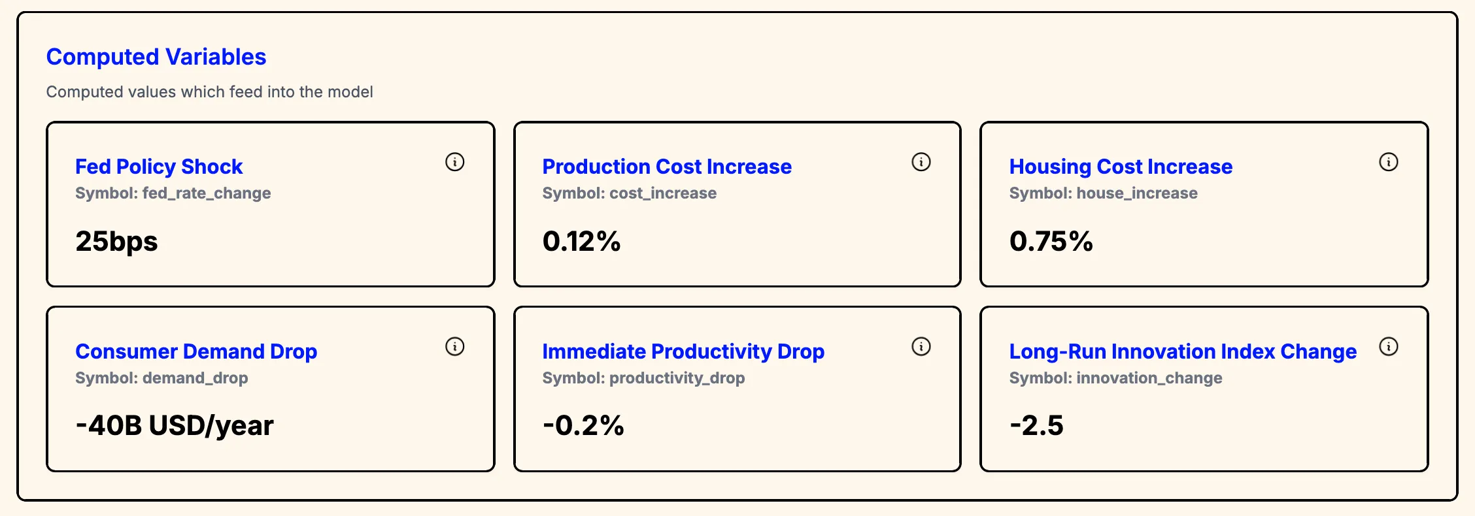The width and height of the screenshot is (1475, 516).
Task: Show info for Production Cost Increase
Action: pyautogui.click(x=921, y=162)
